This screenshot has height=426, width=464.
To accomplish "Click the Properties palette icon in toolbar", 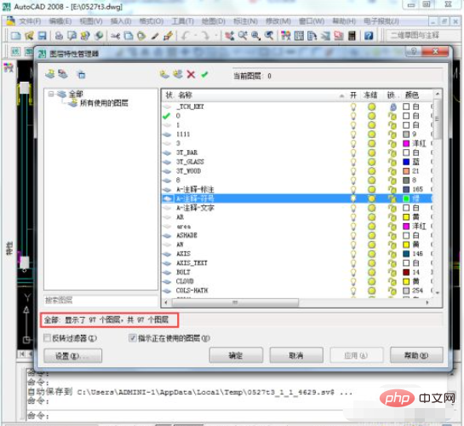I will click(x=286, y=36).
